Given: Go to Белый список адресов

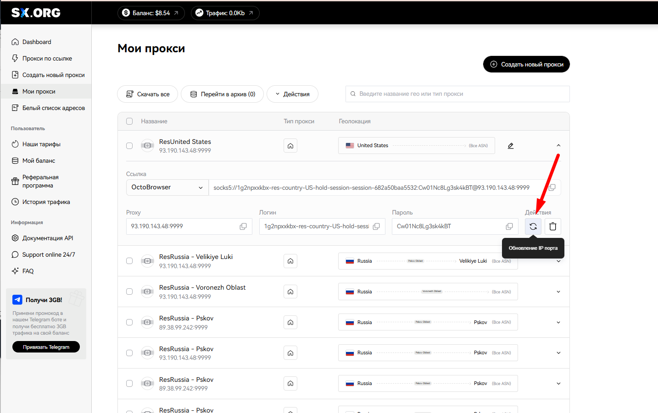Looking at the screenshot, I should [53, 108].
